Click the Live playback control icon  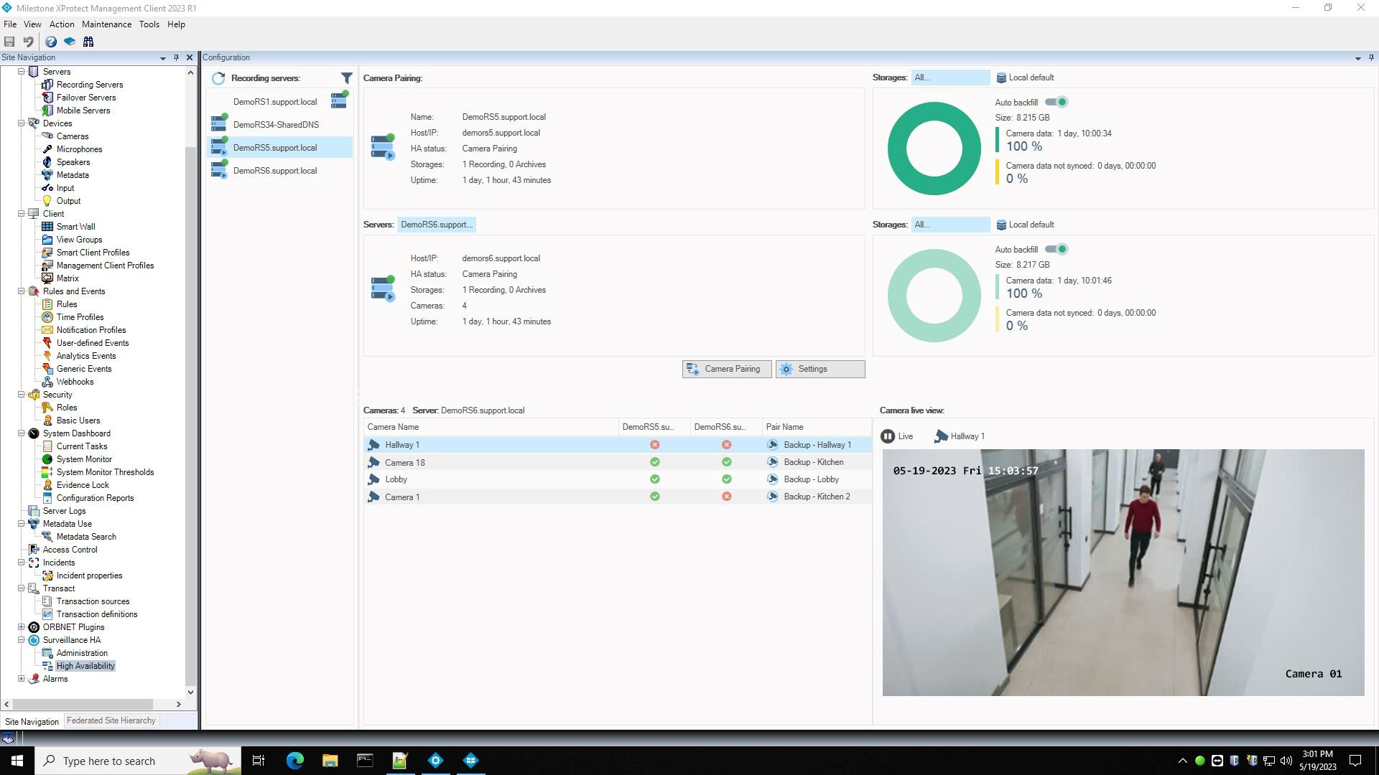[888, 436]
